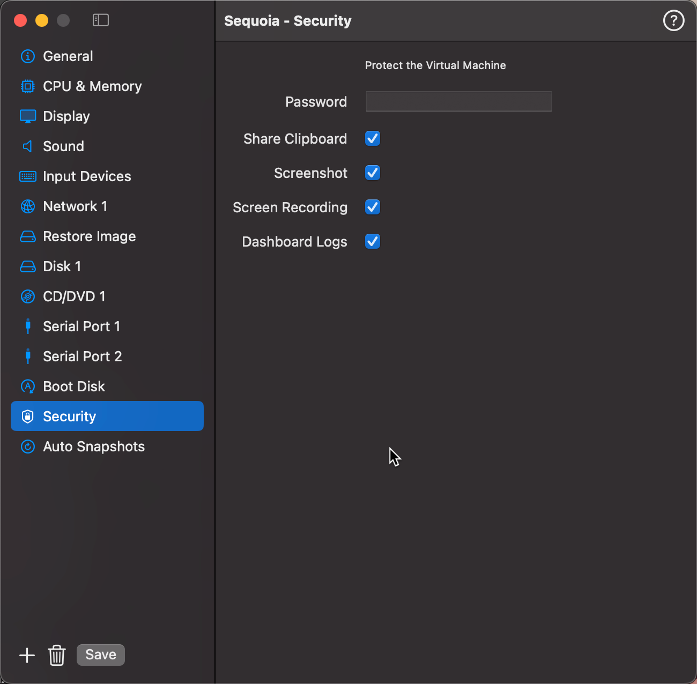Viewport: 697px width, 684px height.
Task: Uncheck the Screenshot checkbox
Action: 373,173
